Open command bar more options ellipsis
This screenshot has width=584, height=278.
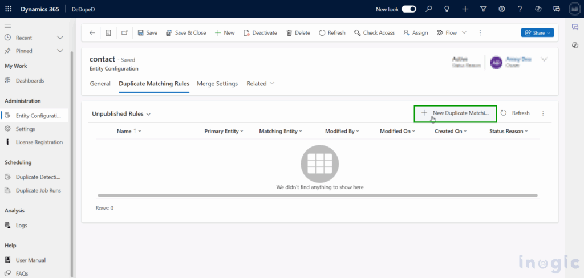coord(480,32)
